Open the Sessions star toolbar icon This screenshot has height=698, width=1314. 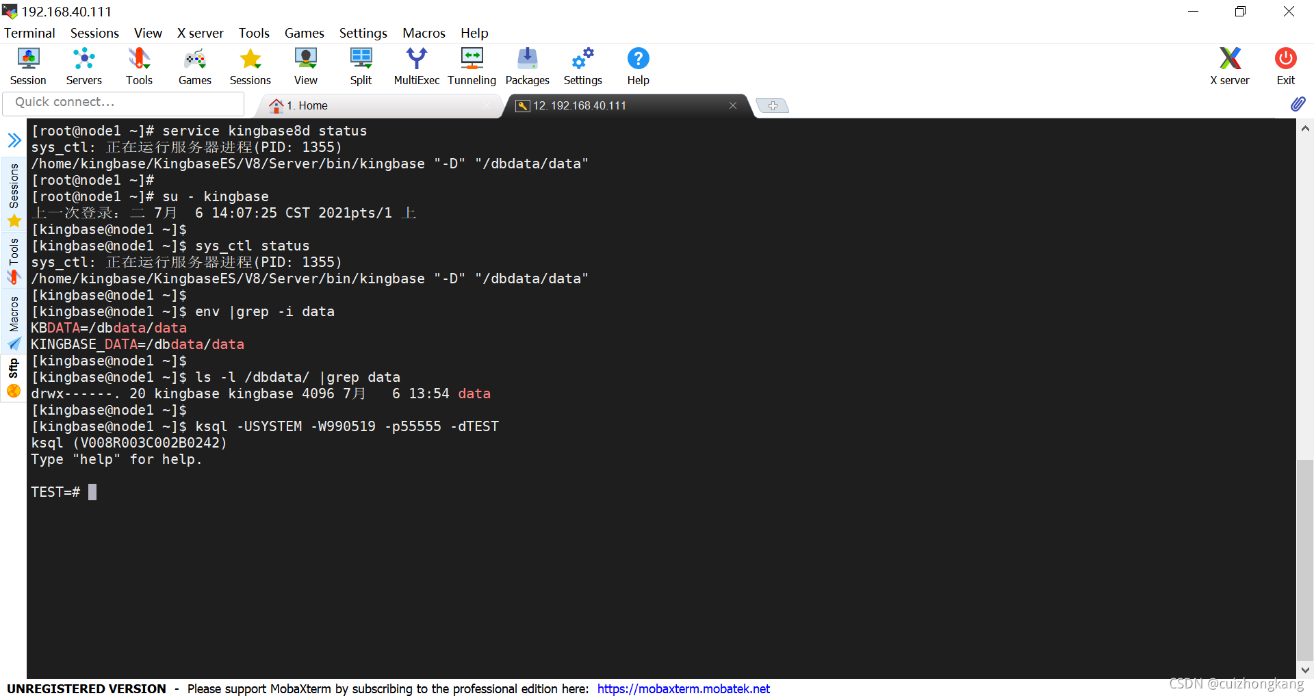250,66
